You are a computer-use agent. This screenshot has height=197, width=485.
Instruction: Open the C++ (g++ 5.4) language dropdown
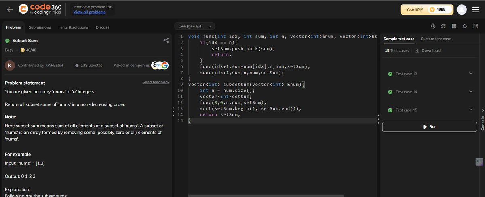click(195, 26)
